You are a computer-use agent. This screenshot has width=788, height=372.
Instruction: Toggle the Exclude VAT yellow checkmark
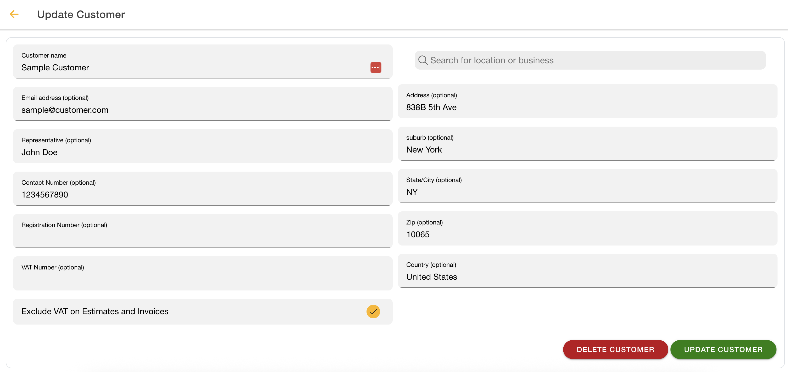tap(373, 312)
